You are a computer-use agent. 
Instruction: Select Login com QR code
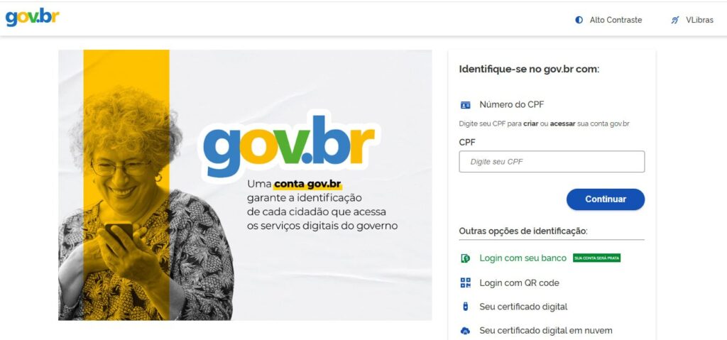(x=519, y=283)
